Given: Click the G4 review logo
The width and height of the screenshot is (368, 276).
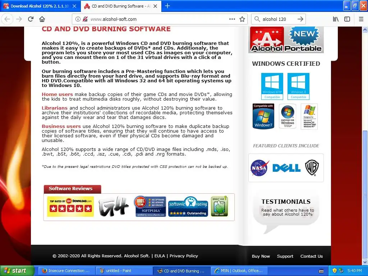Looking at the screenshot, I should click(x=114, y=206).
